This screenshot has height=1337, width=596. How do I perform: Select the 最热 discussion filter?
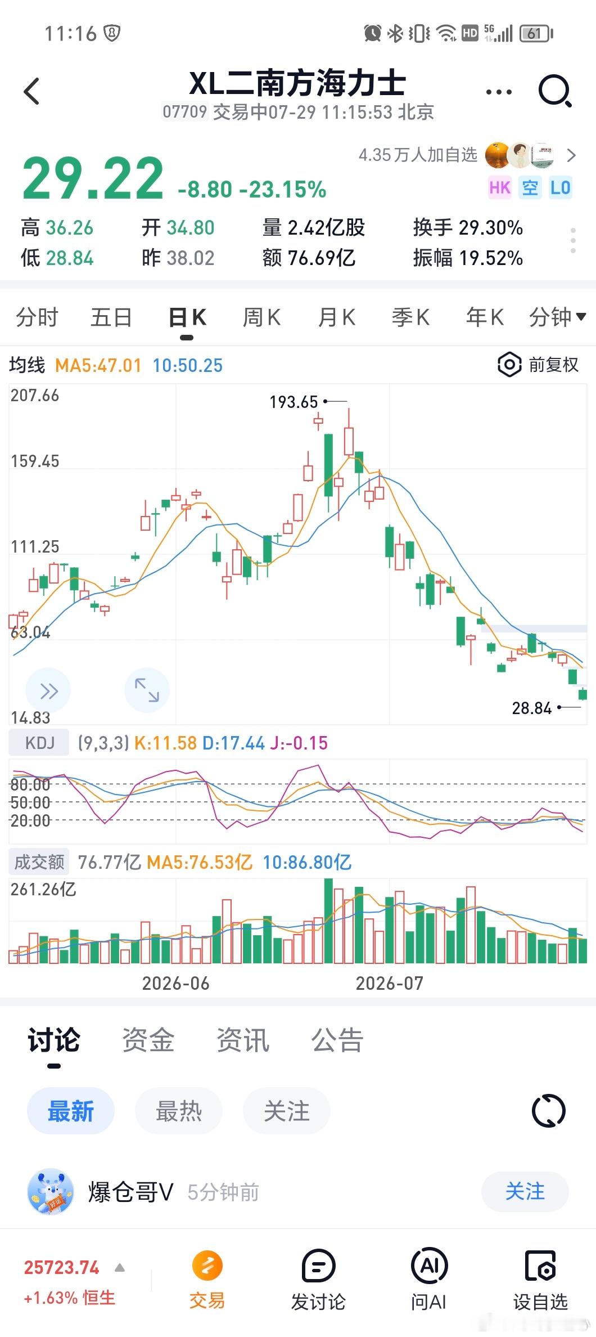coord(179,1111)
